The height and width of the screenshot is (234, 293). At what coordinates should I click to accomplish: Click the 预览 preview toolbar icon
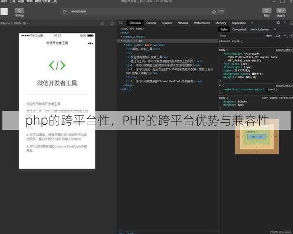(267, 11)
